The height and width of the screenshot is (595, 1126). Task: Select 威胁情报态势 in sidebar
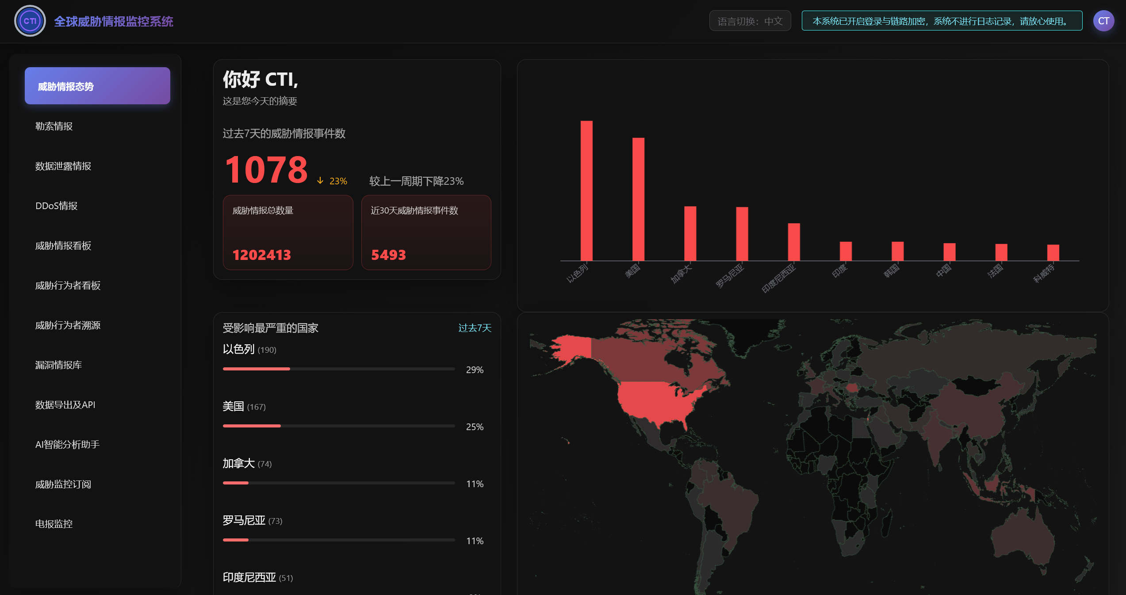(97, 86)
